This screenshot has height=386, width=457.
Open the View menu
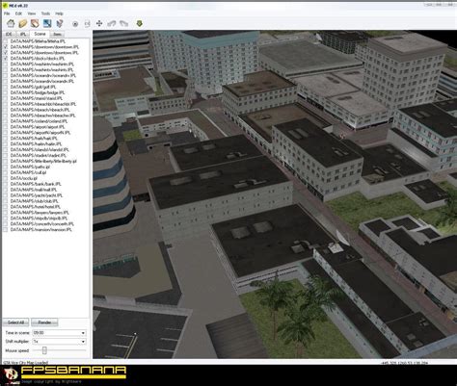pyautogui.click(x=32, y=13)
